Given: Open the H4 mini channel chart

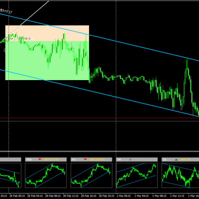Looking at the screenshot, I should click(137, 176).
